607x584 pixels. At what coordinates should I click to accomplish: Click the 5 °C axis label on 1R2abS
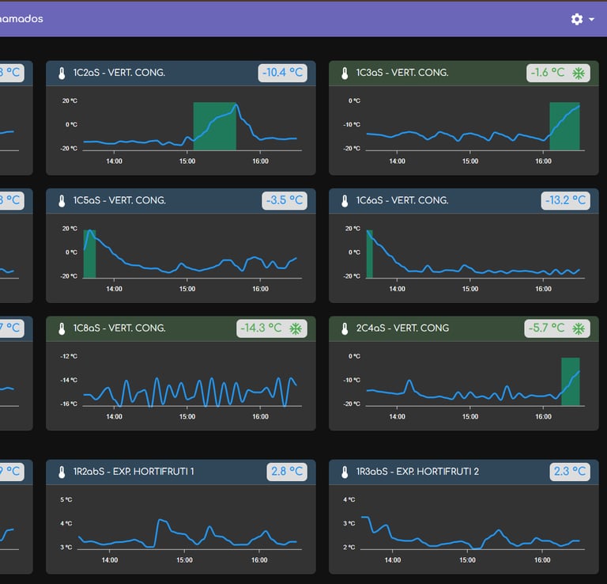pyautogui.click(x=66, y=500)
